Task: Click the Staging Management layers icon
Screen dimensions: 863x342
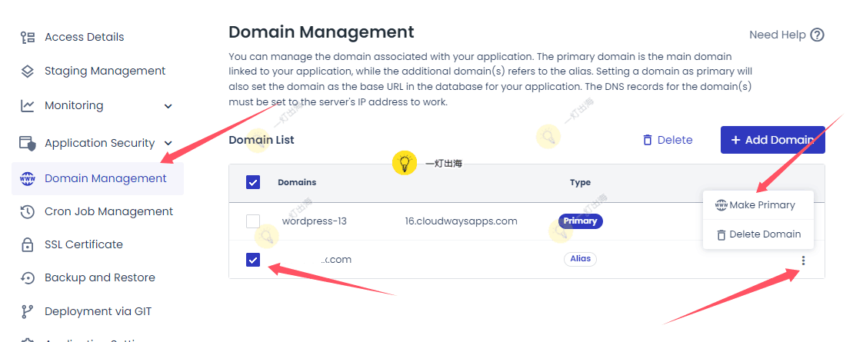Action: point(28,71)
